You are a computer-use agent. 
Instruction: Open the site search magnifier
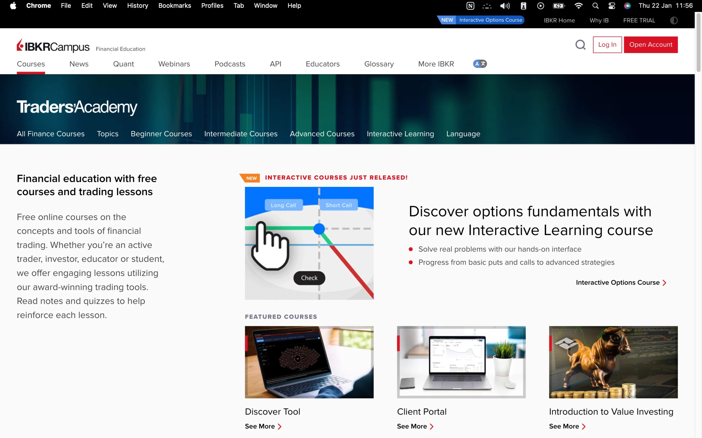pos(581,45)
